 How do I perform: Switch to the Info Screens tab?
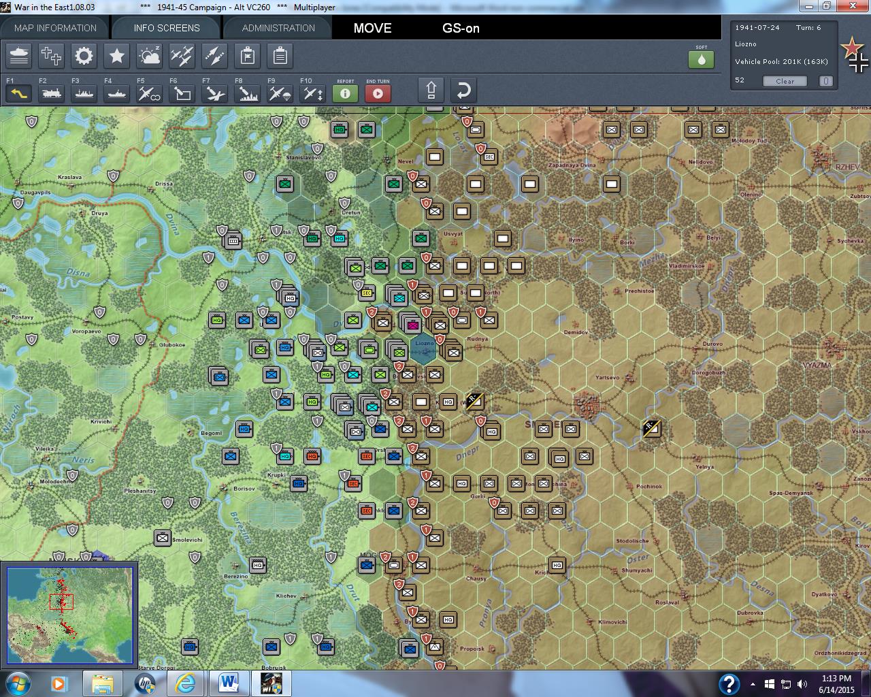(x=167, y=28)
